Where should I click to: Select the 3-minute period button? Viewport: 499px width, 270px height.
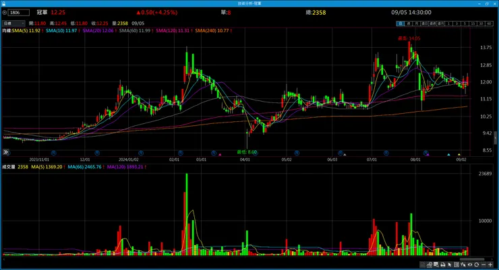point(457,24)
